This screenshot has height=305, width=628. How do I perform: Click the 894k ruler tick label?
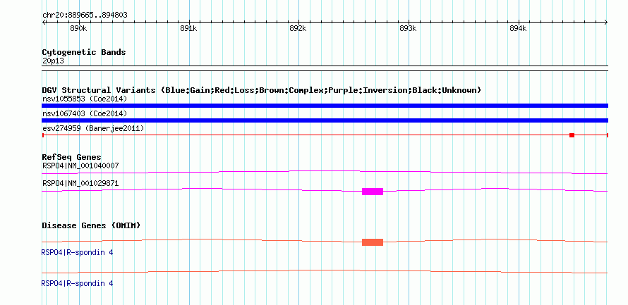518,28
